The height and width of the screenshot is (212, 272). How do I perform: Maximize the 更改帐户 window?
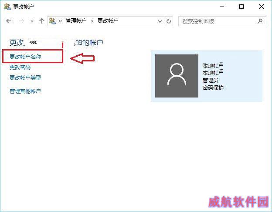pos(241,7)
